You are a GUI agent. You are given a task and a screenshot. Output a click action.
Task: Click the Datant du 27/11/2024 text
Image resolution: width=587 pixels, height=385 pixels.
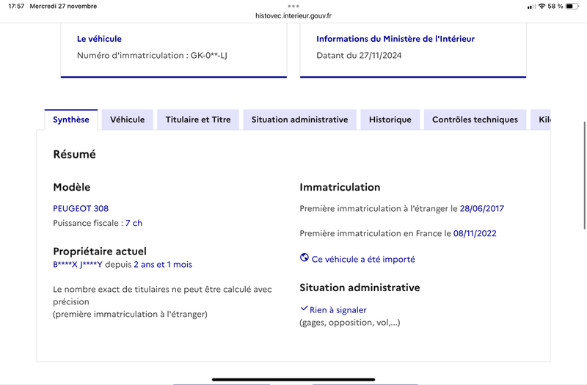coord(359,56)
